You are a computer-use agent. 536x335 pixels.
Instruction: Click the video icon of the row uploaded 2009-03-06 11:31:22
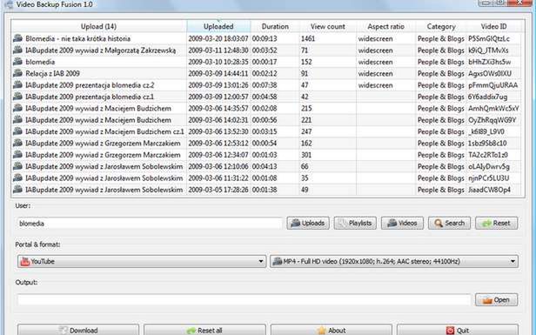tap(17, 178)
